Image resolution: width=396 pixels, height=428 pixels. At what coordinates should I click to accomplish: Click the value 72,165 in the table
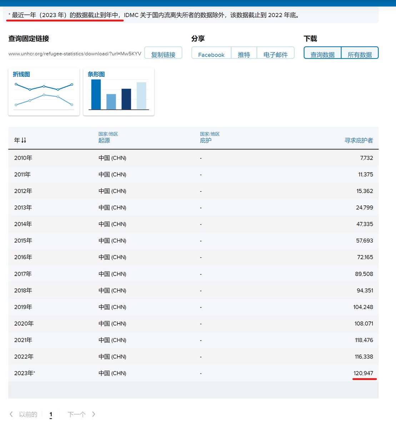pyautogui.click(x=365, y=257)
